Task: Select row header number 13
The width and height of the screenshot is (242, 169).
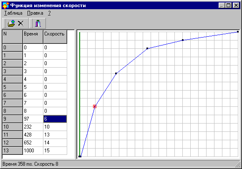Action: click(x=13, y=151)
